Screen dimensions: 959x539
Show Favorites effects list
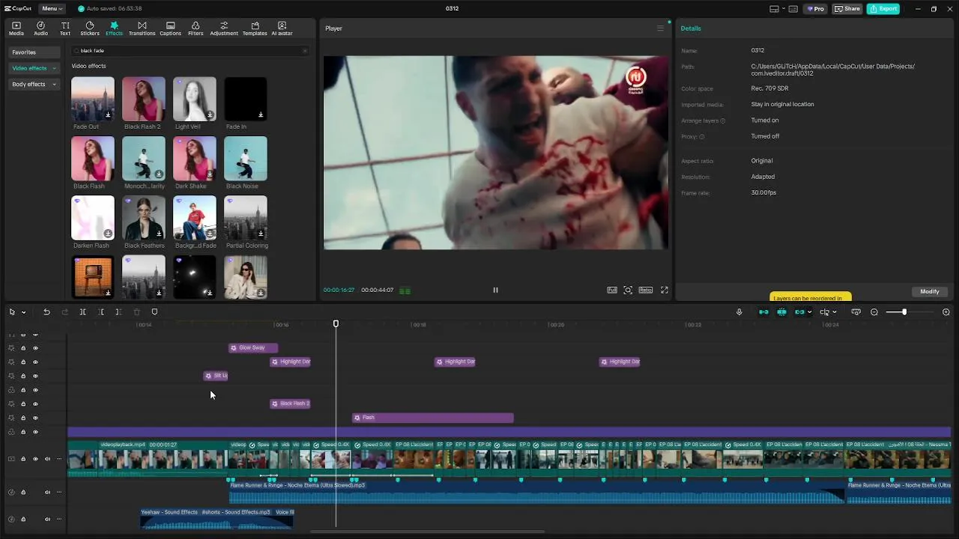[x=34, y=52]
